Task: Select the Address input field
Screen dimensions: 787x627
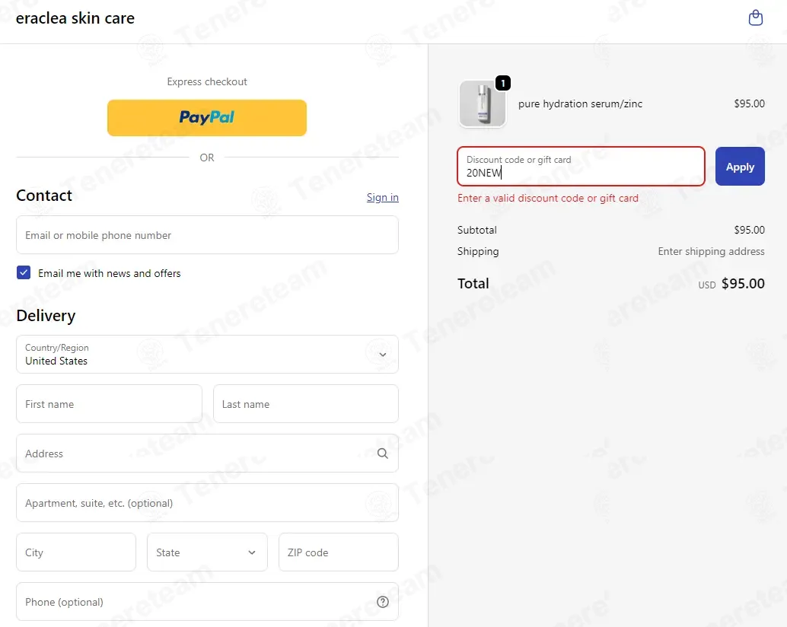Action: pos(207,454)
